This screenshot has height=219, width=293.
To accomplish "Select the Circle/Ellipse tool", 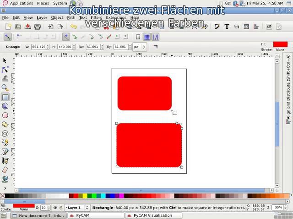I will pyautogui.click(x=5, y=115).
